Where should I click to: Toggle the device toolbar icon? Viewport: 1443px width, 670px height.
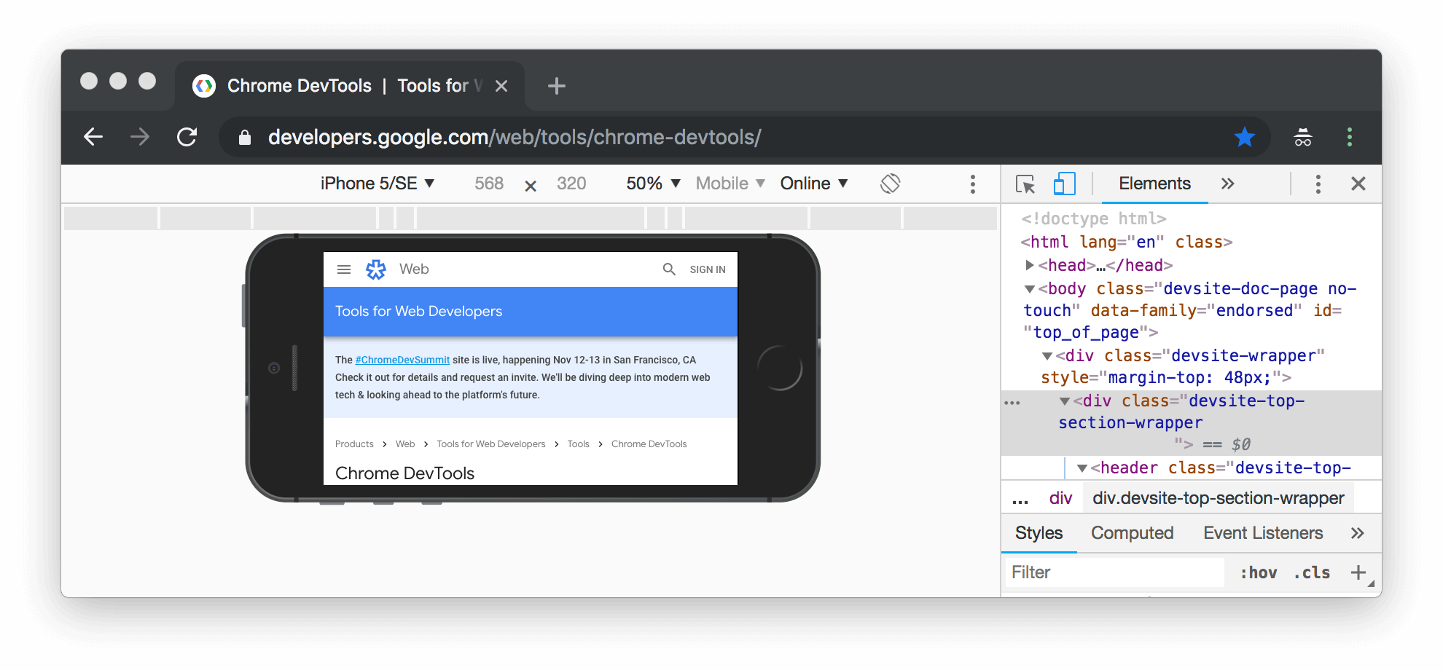1064,184
